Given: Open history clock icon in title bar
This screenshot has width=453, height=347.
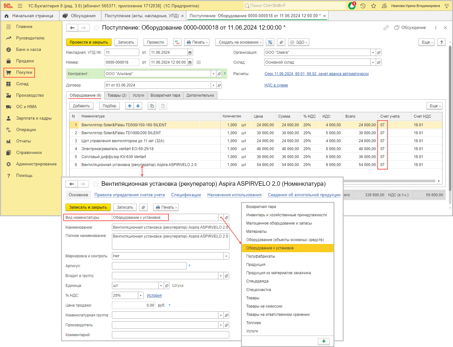Looking at the screenshot, I should click(x=363, y=6).
